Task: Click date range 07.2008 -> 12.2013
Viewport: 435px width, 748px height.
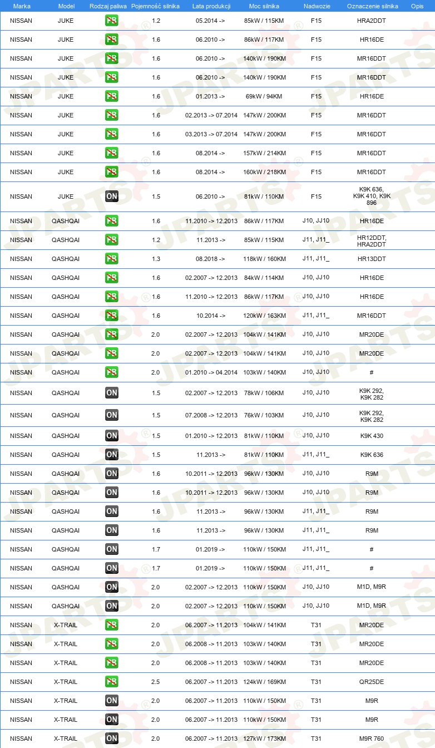Action: tap(211, 415)
